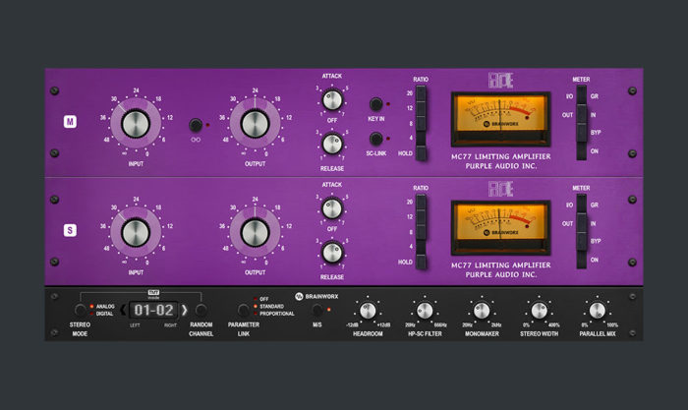Select previous TMT channel with left arrow

tap(123, 310)
